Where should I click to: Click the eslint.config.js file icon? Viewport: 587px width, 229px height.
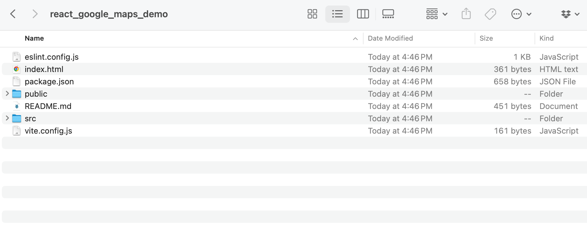17,57
